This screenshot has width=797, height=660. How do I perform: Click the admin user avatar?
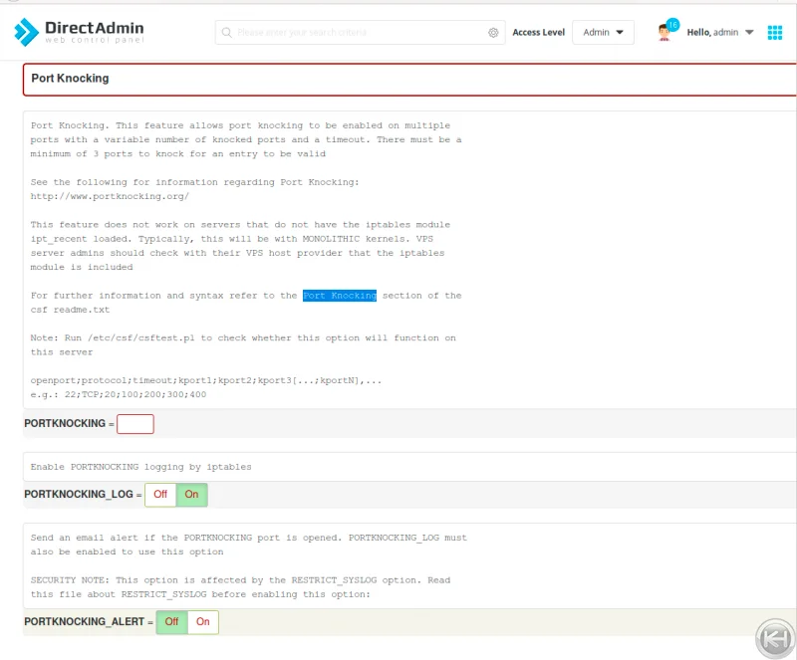[664, 33]
